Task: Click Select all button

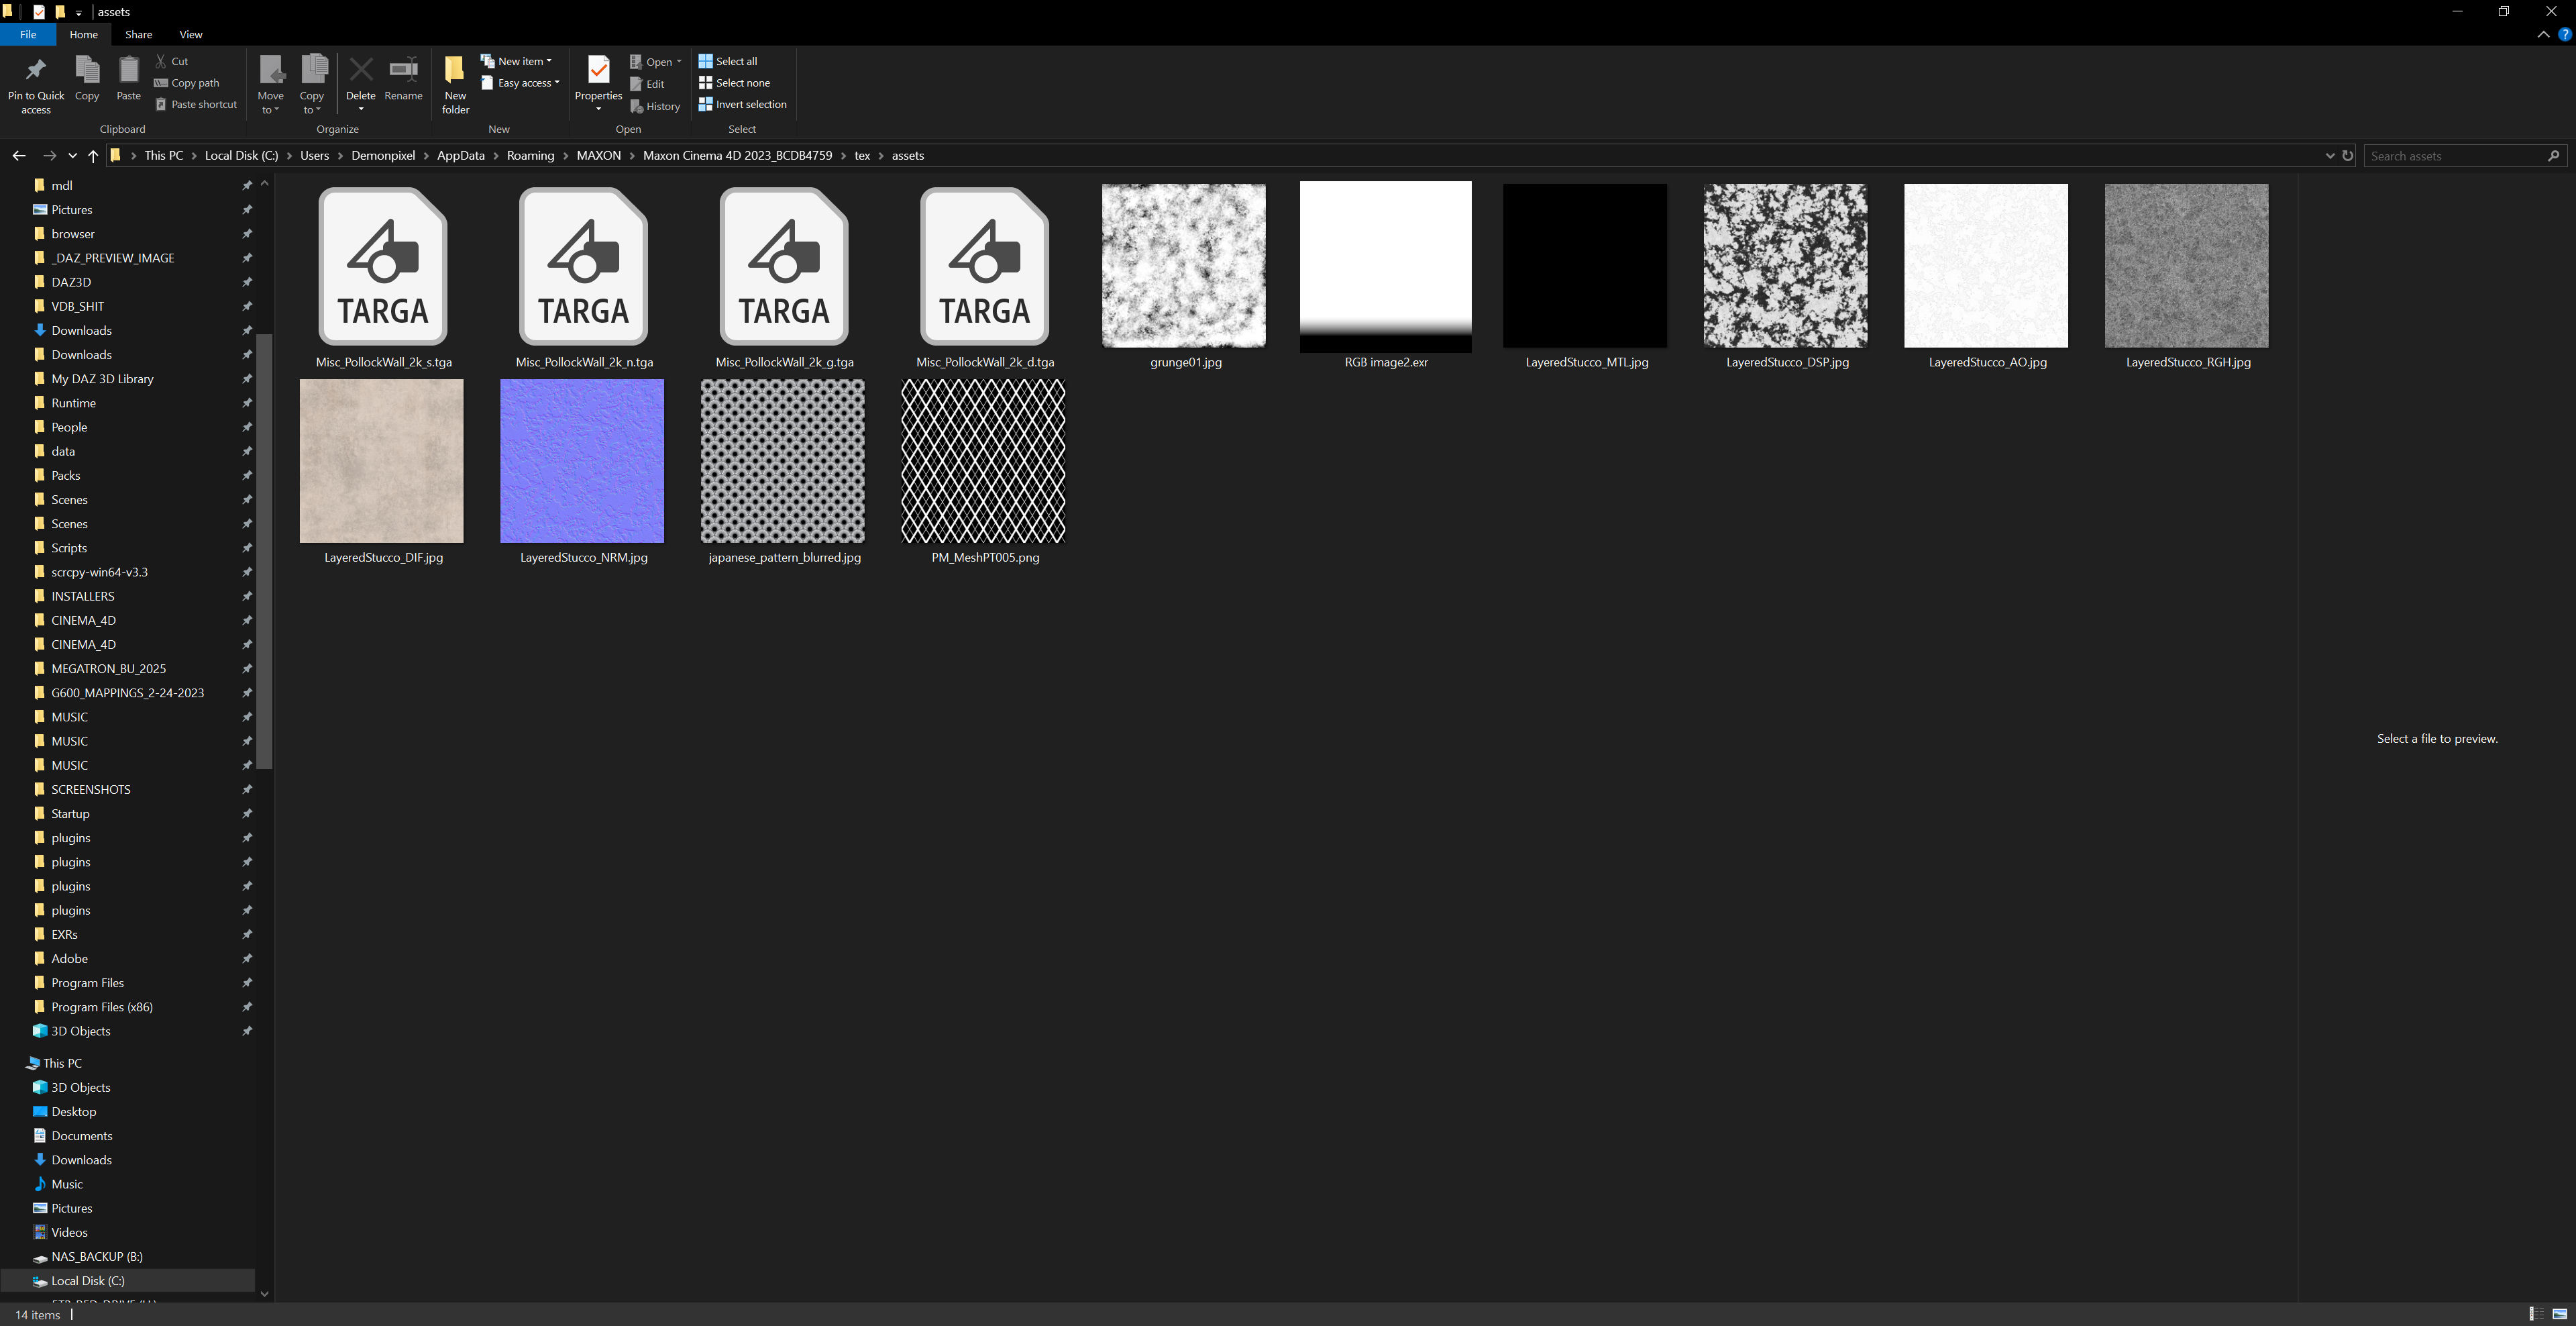Action: coord(728,61)
